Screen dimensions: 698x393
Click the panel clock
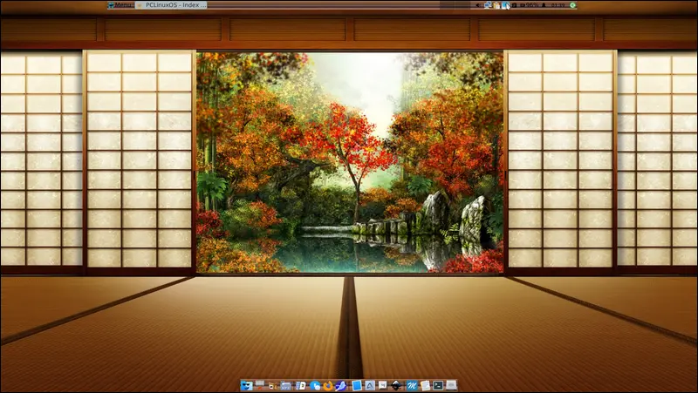[558, 5]
